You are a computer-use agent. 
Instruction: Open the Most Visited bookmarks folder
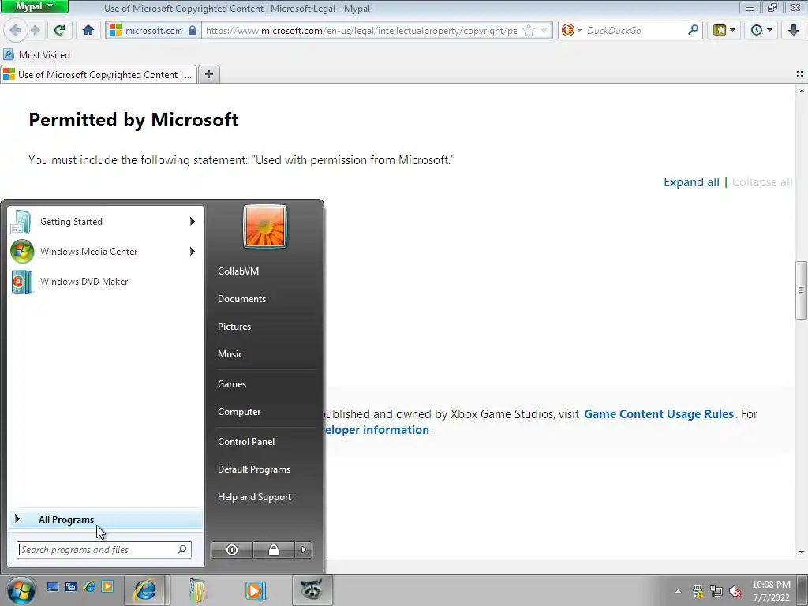click(x=36, y=54)
